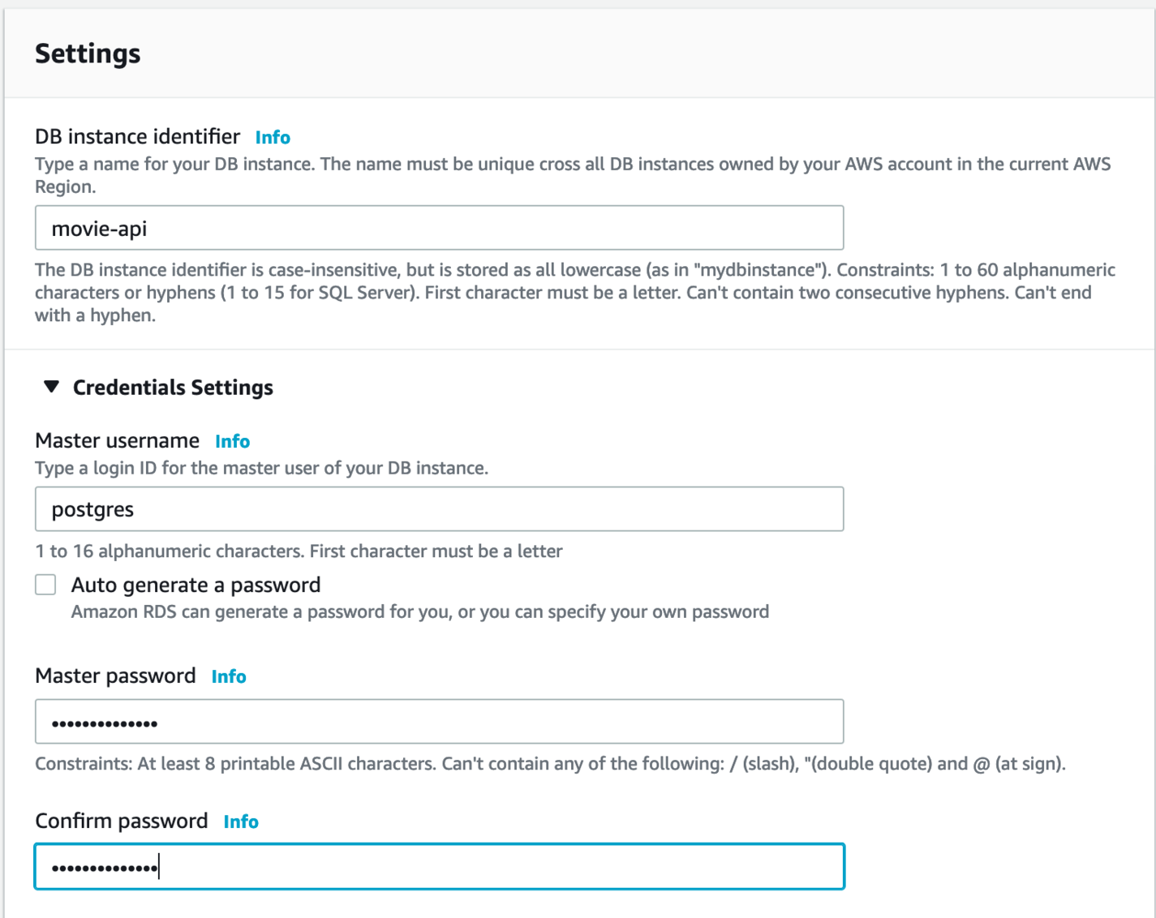
Task: Click the 'Master username' label
Action: point(118,440)
